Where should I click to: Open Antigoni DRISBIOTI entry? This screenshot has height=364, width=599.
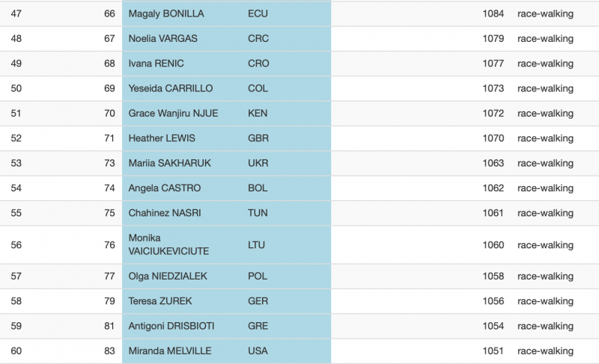171,326
